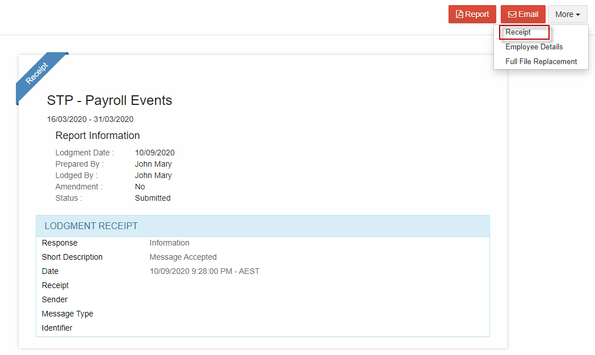This screenshot has width=595, height=355.
Task: Open the More dropdown button
Action: click(567, 14)
